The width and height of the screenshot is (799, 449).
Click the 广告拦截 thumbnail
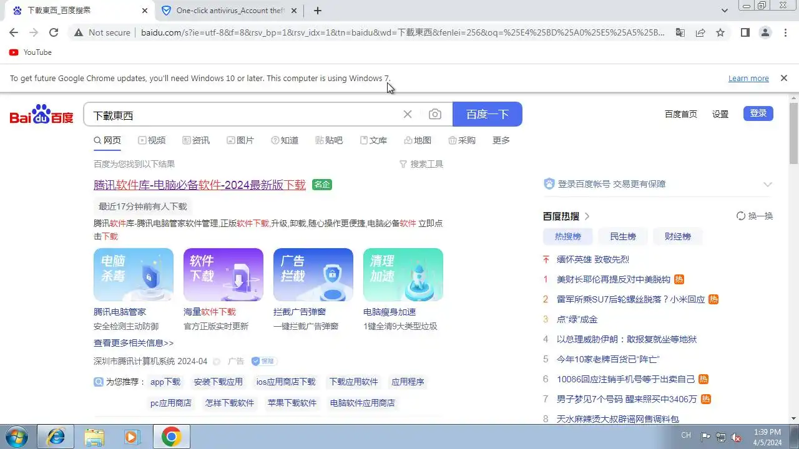coord(313,274)
